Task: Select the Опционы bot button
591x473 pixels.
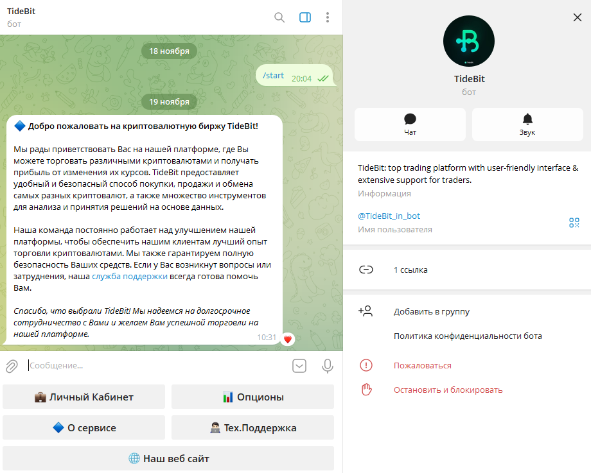Action: pyautogui.click(x=252, y=397)
